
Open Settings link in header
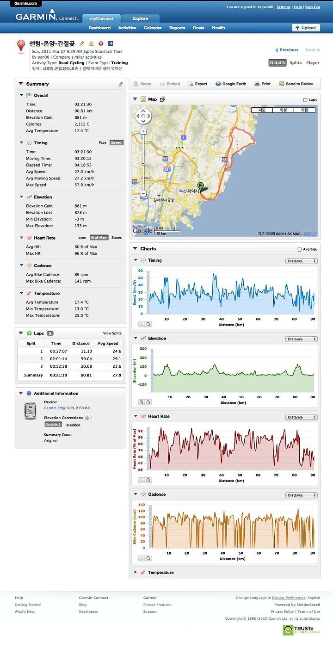[x=284, y=7]
